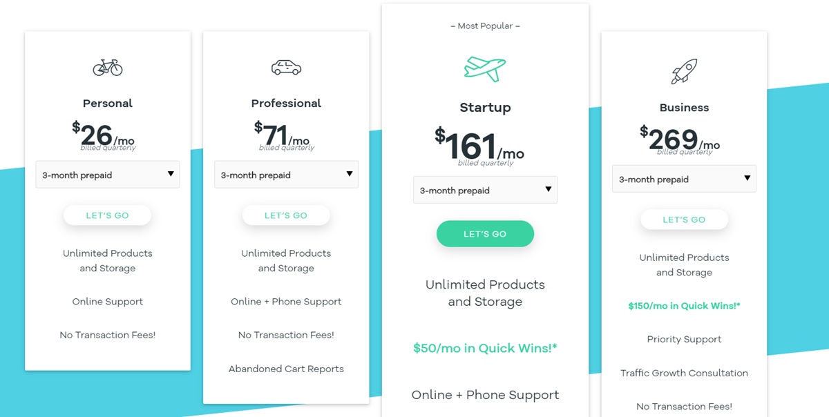Click the bicycle icon on Personal plan
829x417 pixels.
[107, 67]
